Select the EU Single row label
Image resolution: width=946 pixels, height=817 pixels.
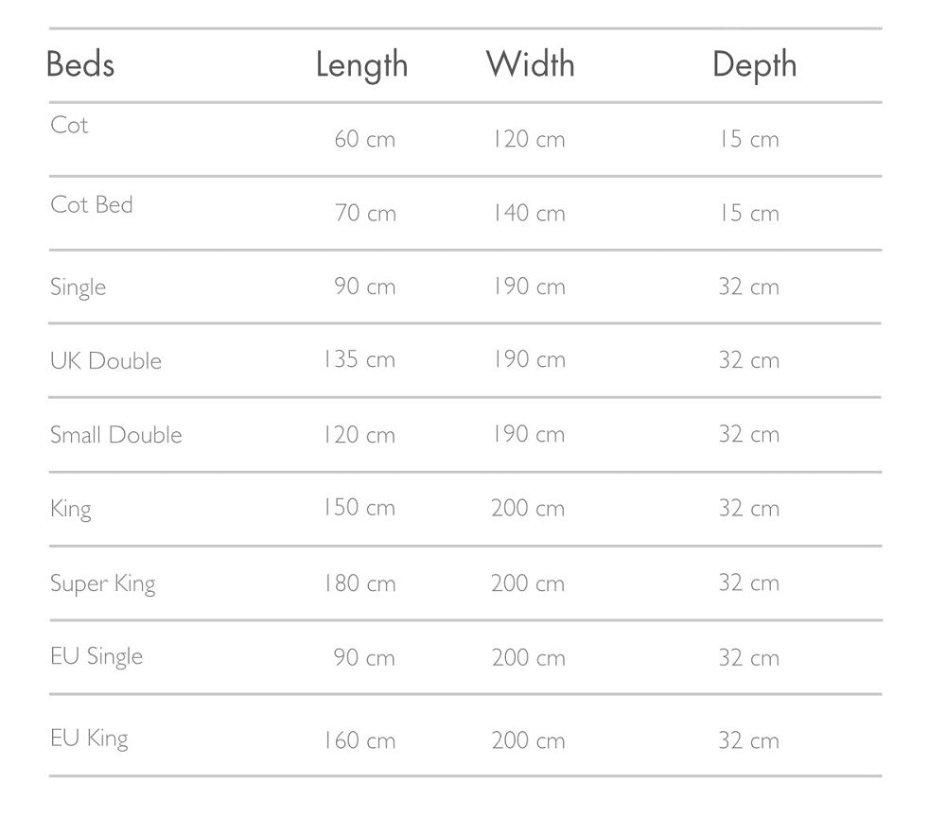(96, 656)
